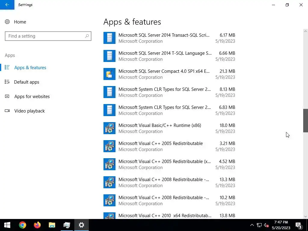Image resolution: width=308 pixels, height=231 pixels.
Task: Launch Google Chrome from the taskbar
Action: pos(23,225)
